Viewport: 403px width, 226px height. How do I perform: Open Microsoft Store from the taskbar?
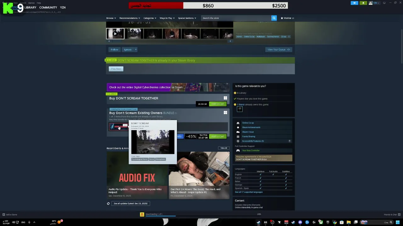342,222
